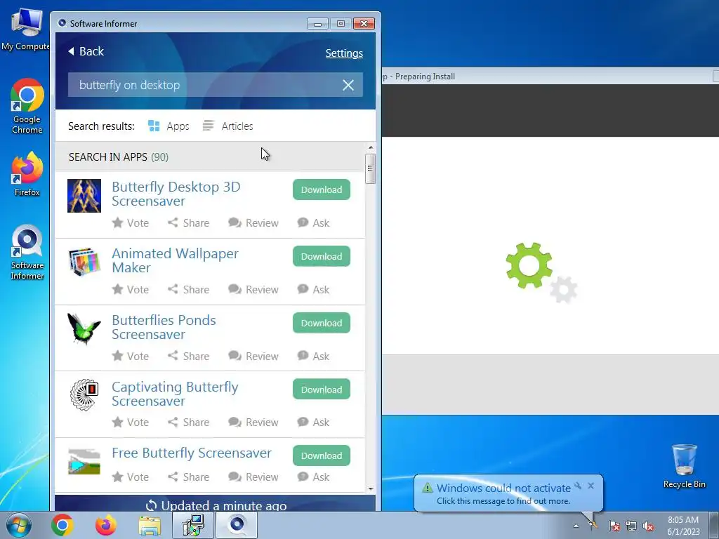Clear the search field with X

(348, 85)
